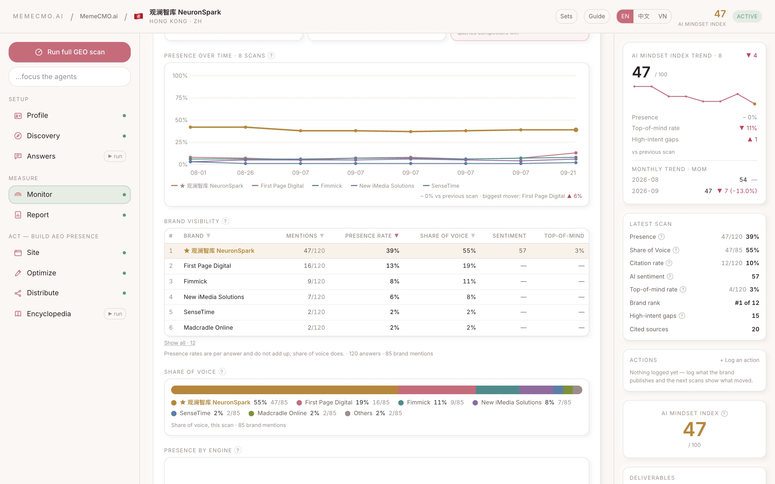The height and width of the screenshot is (484, 775).
Task: Click the Encyclopedia book icon
Action: tap(18, 314)
